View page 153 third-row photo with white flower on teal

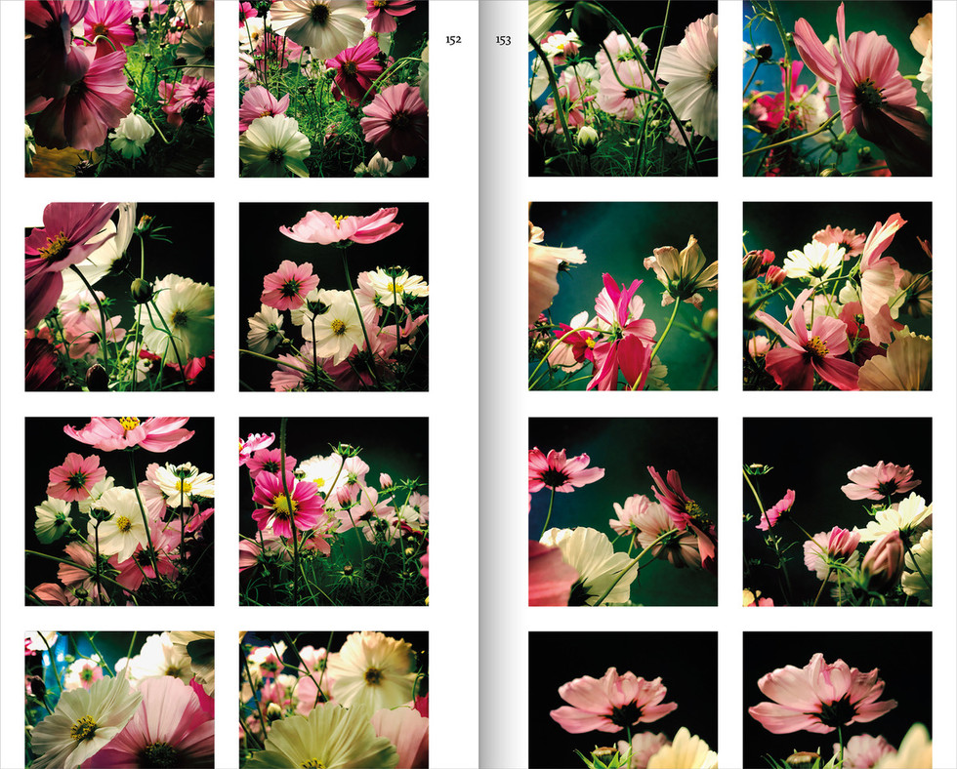click(x=623, y=511)
